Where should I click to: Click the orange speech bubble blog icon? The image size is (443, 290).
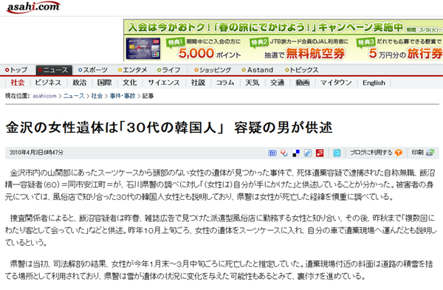point(399,153)
